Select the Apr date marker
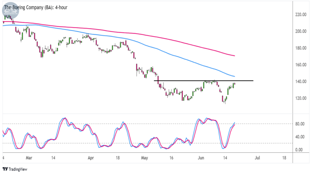The height and width of the screenshot is (175, 312). coord(91,158)
